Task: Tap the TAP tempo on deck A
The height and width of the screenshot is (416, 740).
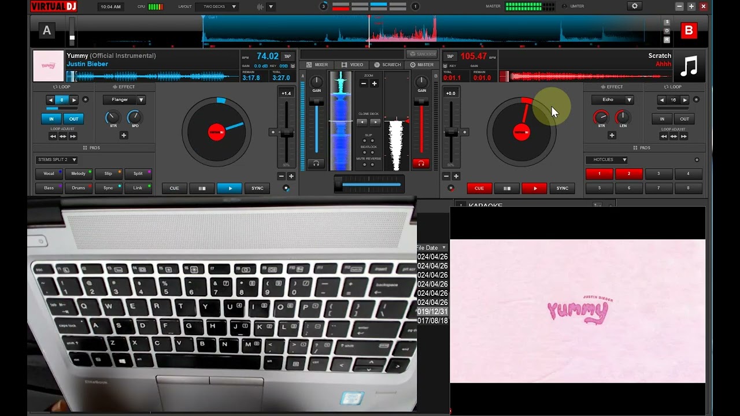Action: (287, 56)
